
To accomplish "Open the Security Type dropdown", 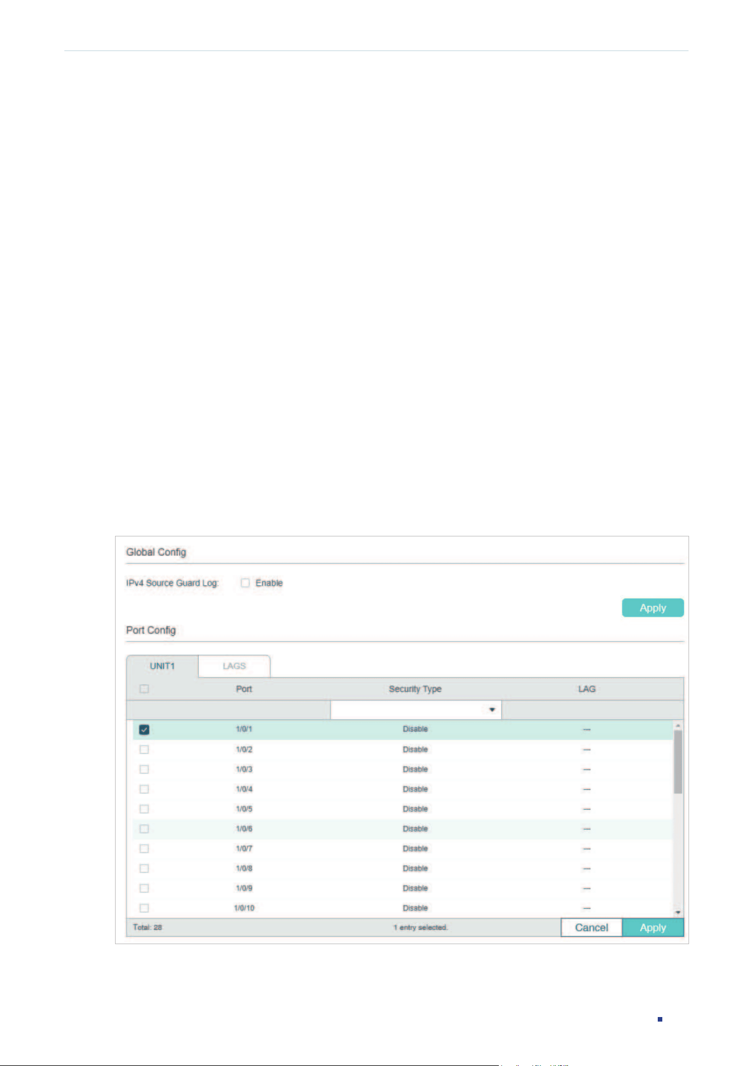I will pos(416,710).
